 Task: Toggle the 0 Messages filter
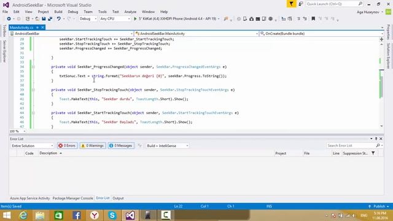pyautogui.click(x=121, y=145)
